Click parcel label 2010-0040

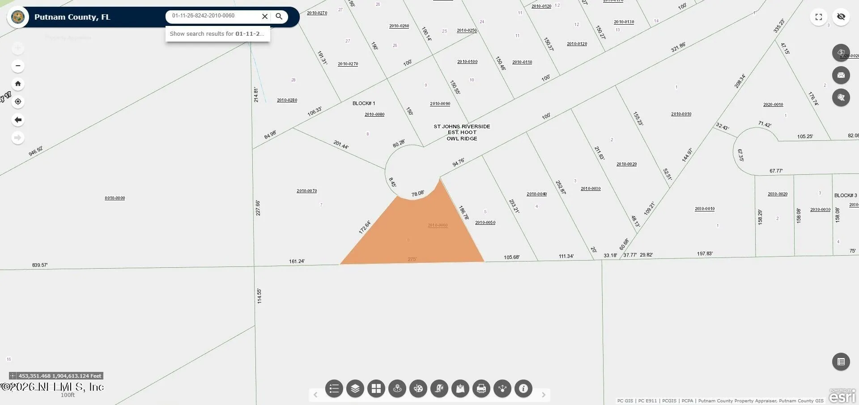point(537,194)
